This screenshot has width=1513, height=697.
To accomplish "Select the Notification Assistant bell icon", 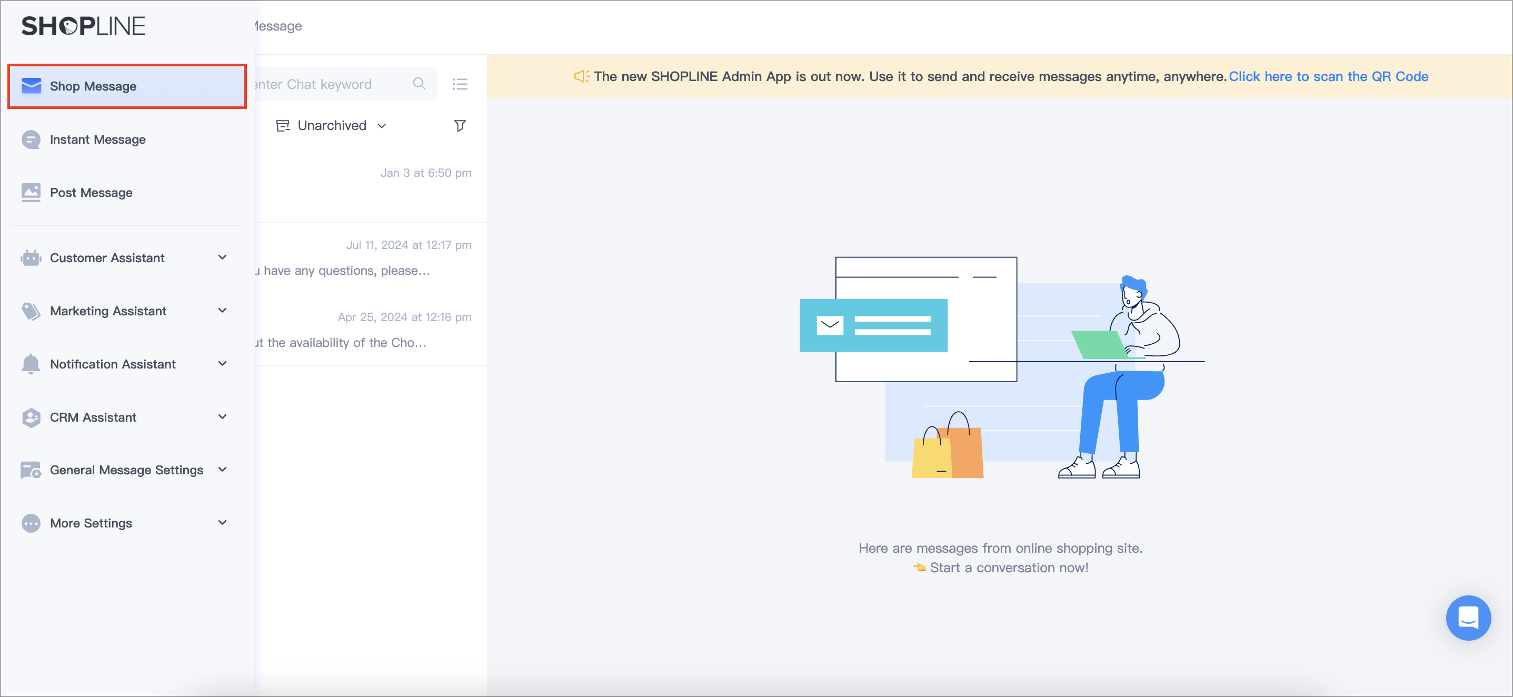I will (30, 363).
